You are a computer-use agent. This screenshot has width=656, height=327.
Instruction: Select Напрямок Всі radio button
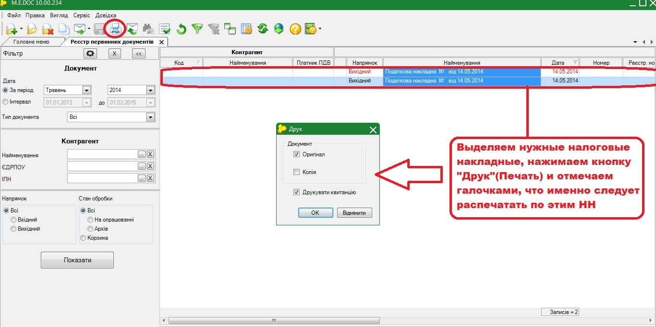[6, 210]
